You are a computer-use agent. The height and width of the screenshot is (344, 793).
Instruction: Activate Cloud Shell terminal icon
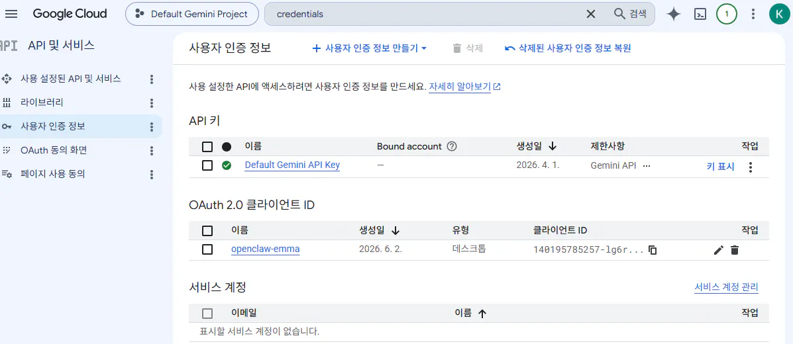pyautogui.click(x=700, y=14)
